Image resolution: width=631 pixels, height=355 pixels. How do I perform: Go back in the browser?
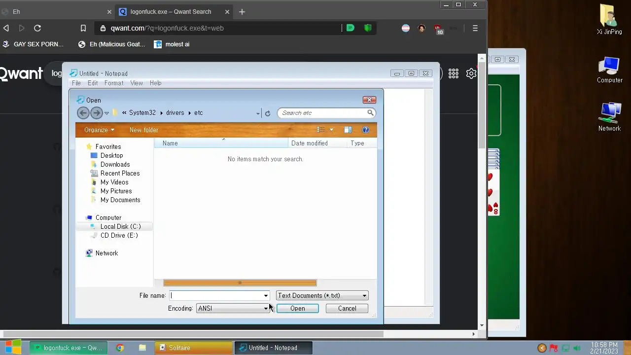(6, 28)
